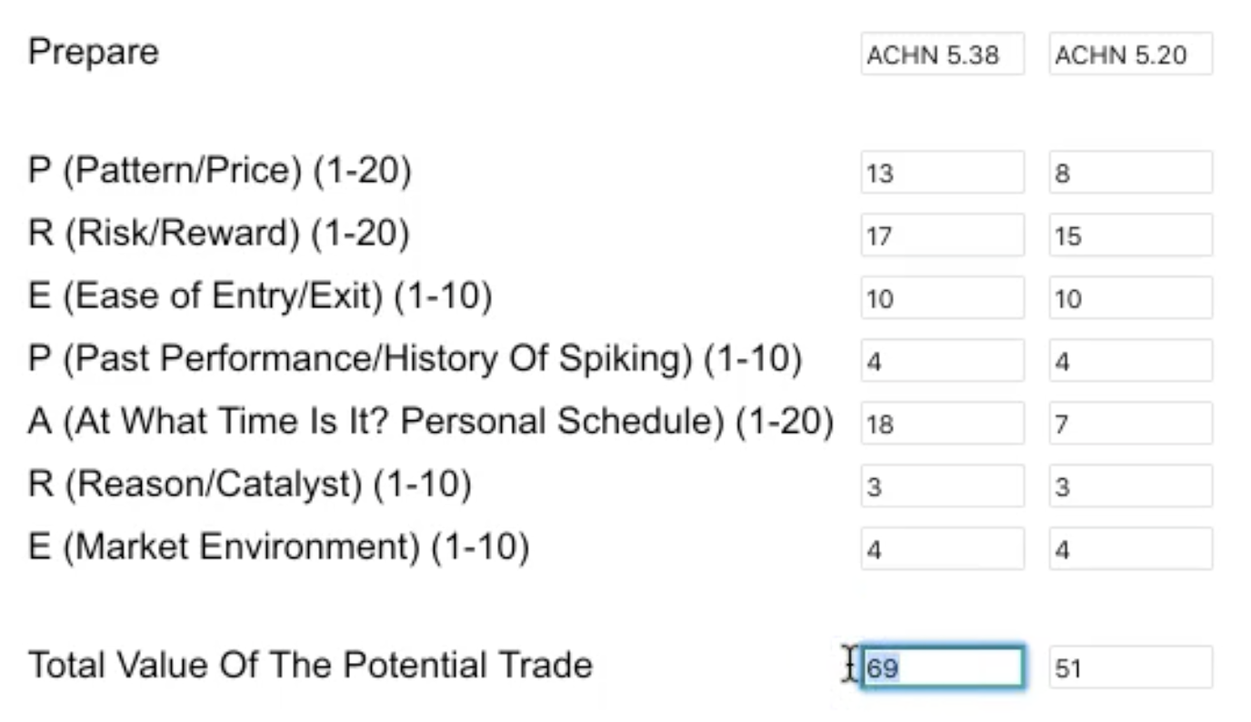Viewport: 1251px width, 722px height.
Task: Click Total Value field showing 69
Action: [942, 667]
